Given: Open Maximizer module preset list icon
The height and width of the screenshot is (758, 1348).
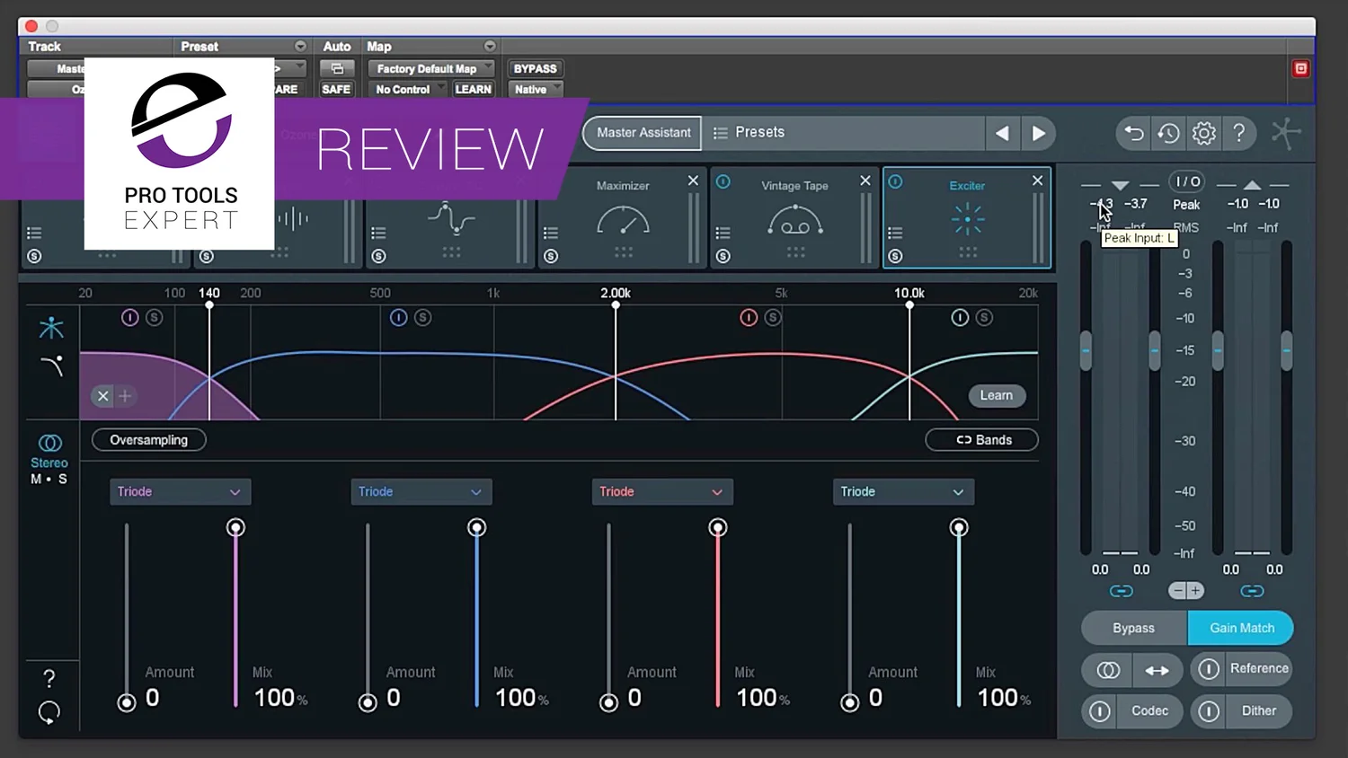Looking at the screenshot, I should click(x=551, y=233).
